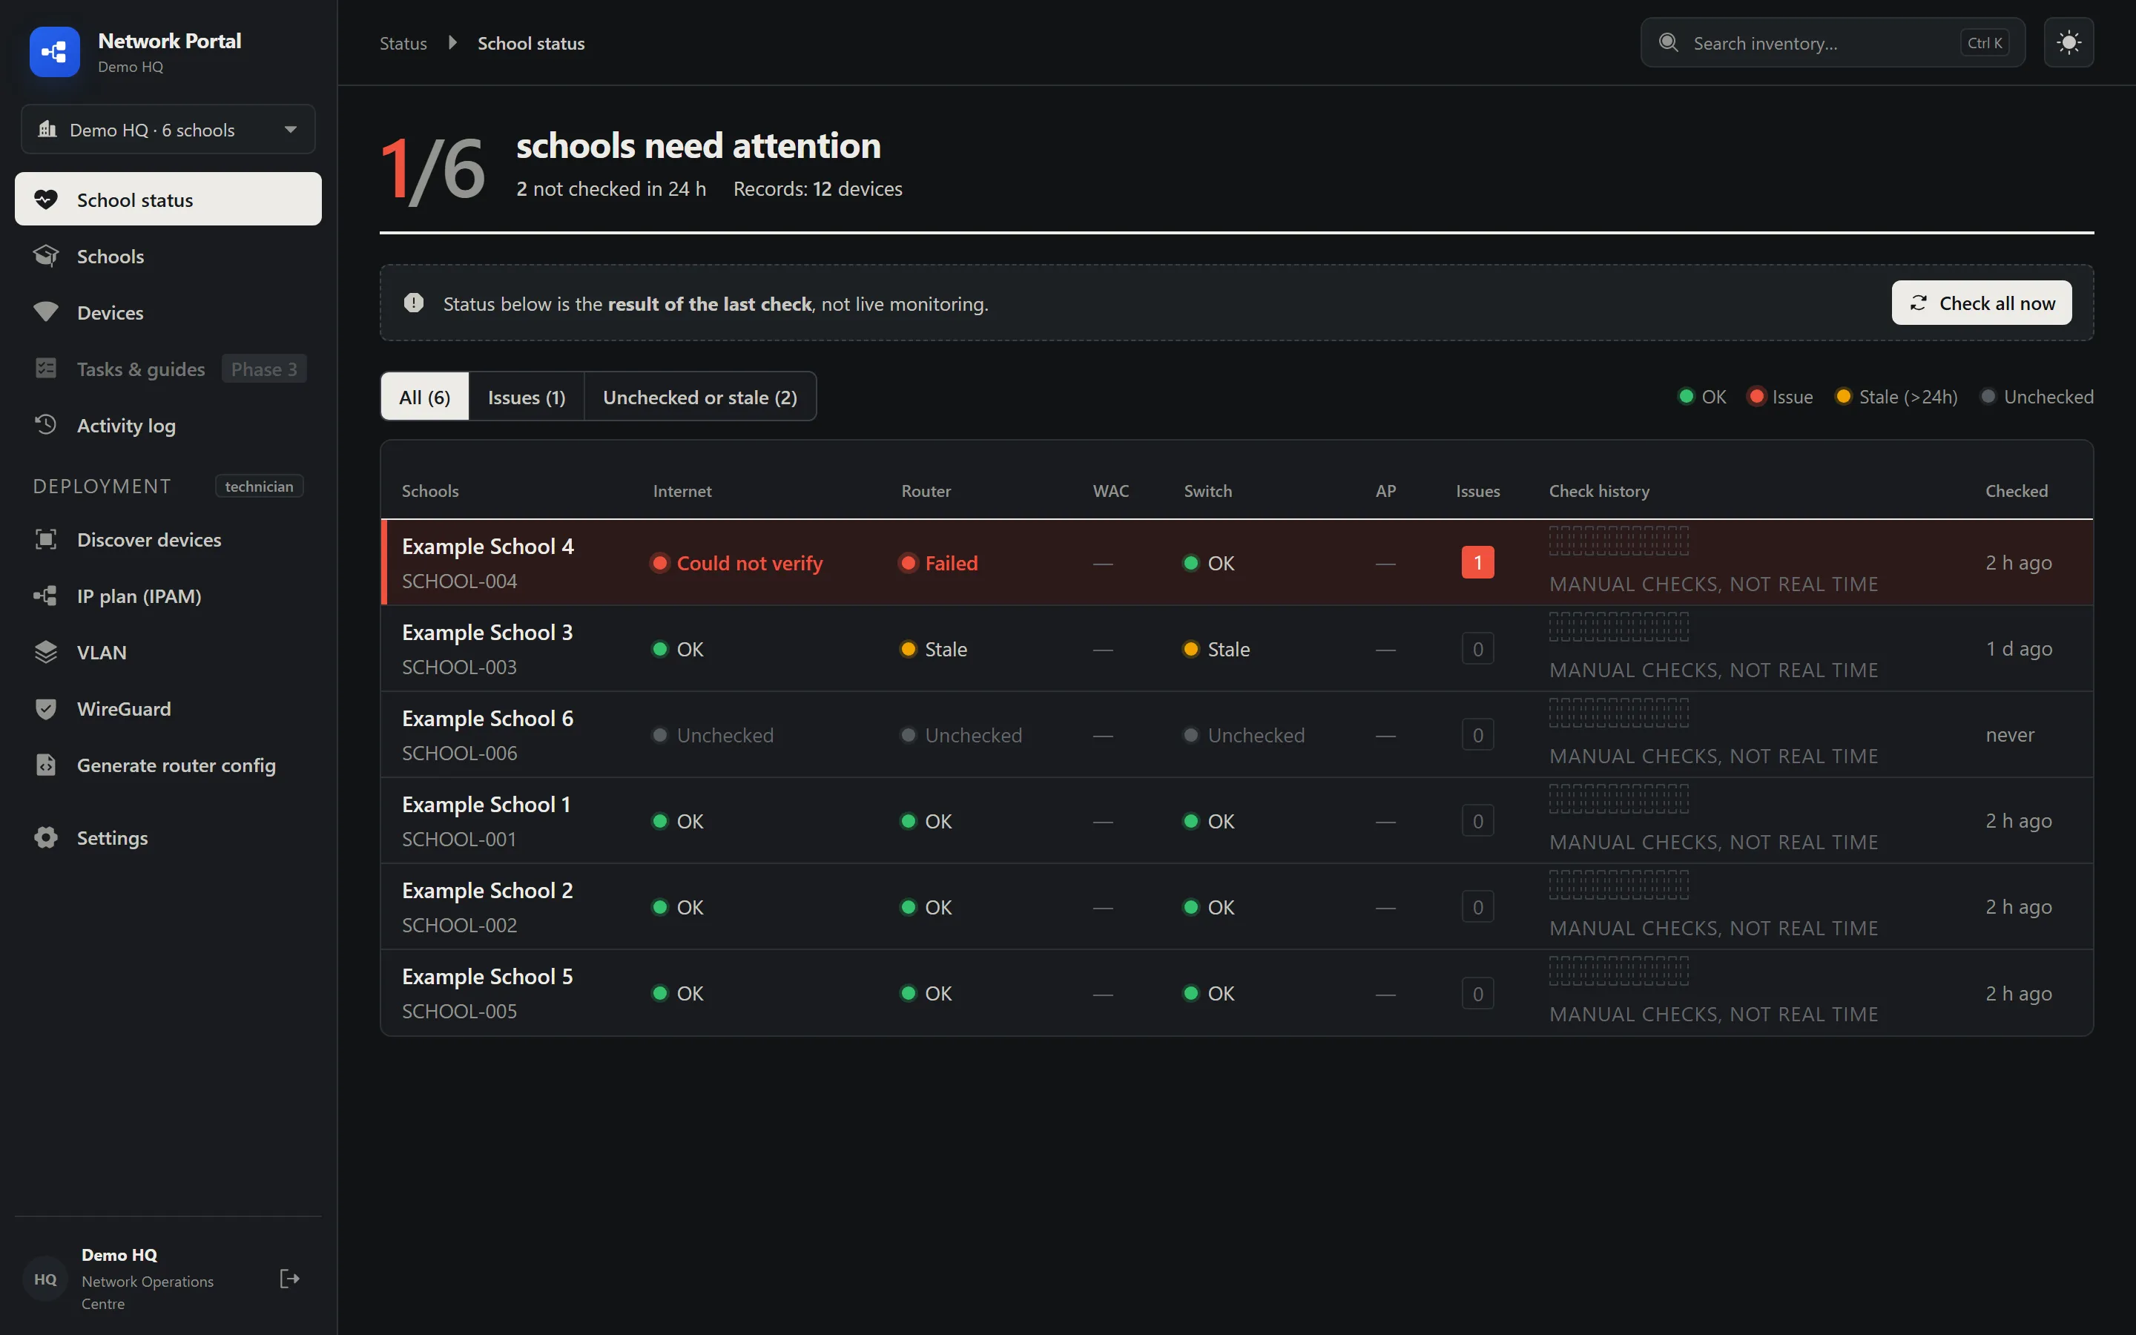The height and width of the screenshot is (1335, 2136).
Task: Click the Settings gear icon
Action: point(46,837)
